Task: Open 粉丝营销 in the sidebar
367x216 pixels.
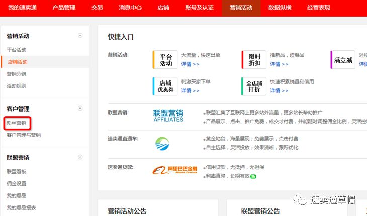Action: [x=17, y=123]
